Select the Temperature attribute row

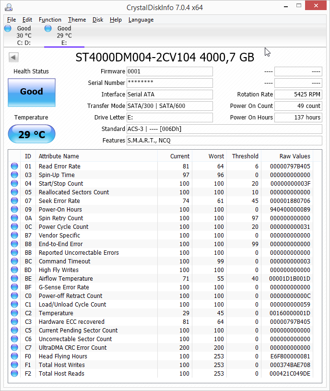point(161,313)
